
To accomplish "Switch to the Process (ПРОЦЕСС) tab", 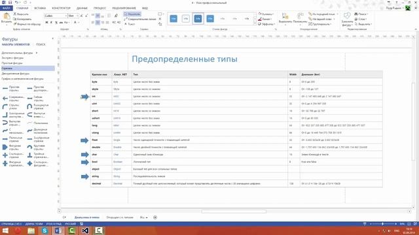I will pos(100,8).
